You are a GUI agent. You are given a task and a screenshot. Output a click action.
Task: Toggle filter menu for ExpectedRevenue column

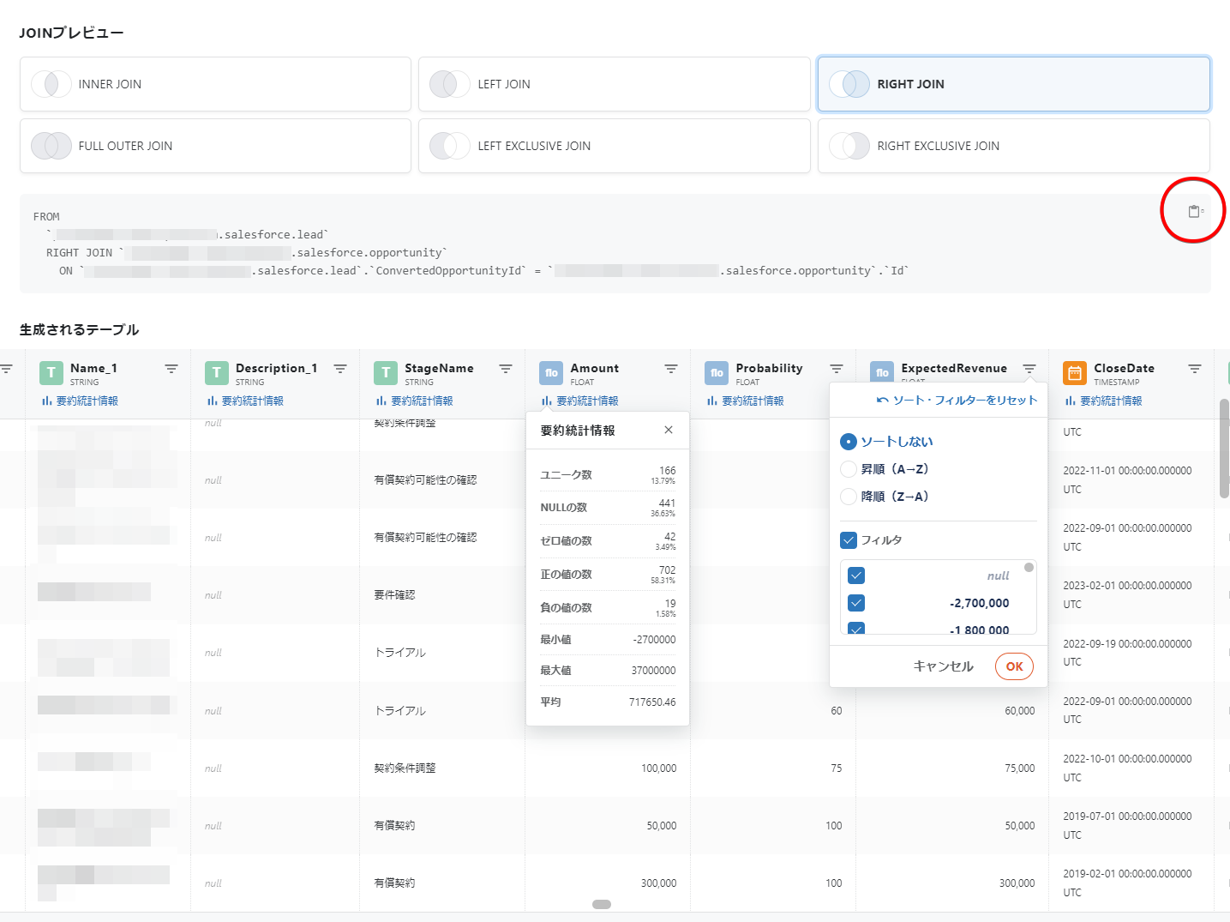coord(1029,369)
